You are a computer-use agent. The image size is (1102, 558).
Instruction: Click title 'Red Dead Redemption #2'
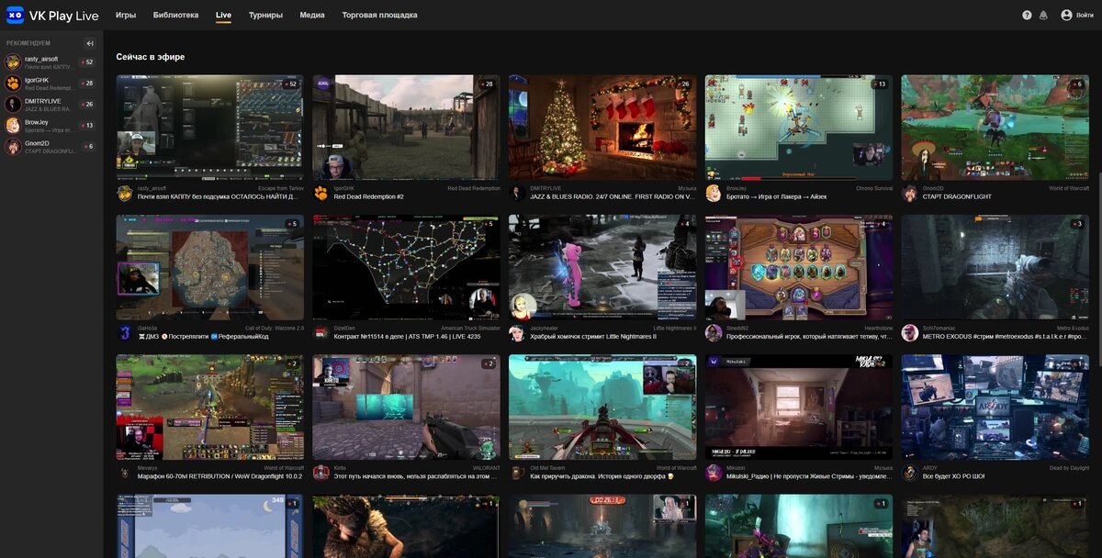point(369,196)
